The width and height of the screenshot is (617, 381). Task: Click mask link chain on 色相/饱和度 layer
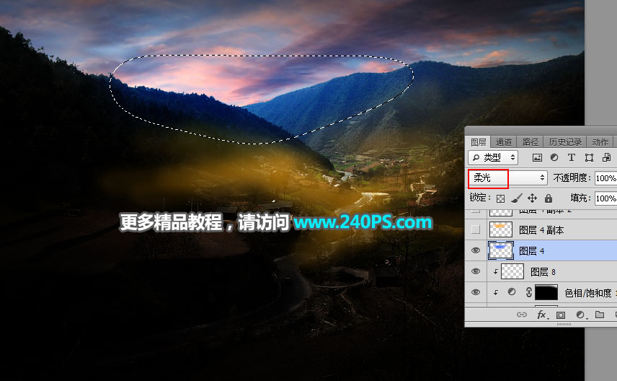tap(529, 292)
